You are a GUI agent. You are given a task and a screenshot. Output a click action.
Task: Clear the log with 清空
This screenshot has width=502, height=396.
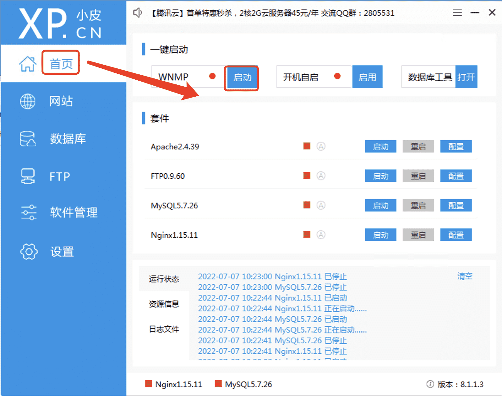point(465,276)
